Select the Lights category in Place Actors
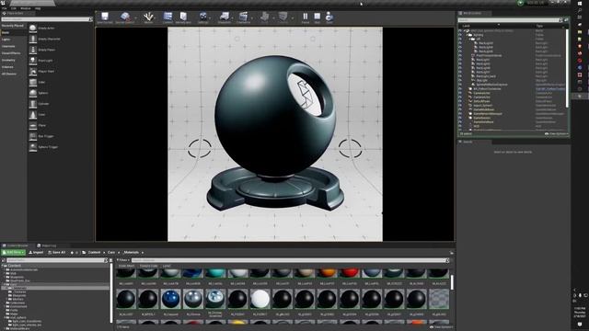 [6, 40]
